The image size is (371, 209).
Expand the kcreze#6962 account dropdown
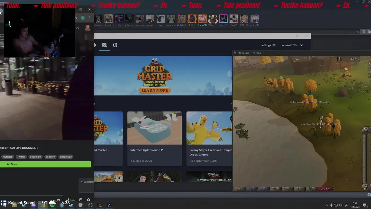[x=292, y=45]
